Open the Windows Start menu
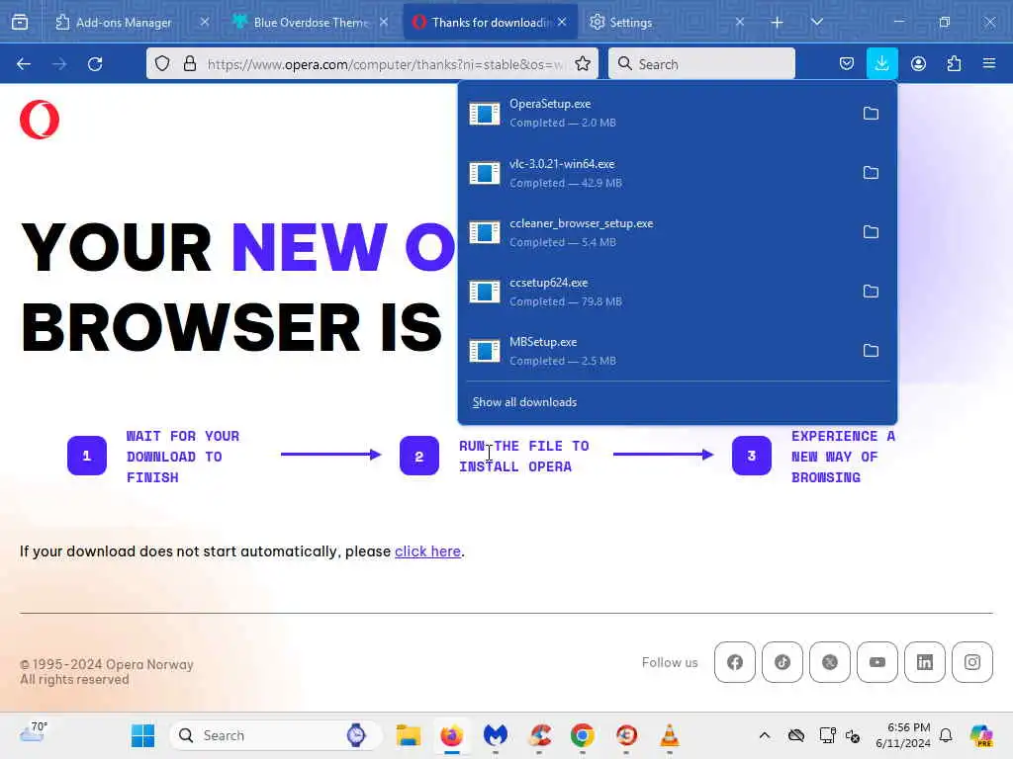1013x759 pixels. 142,735
